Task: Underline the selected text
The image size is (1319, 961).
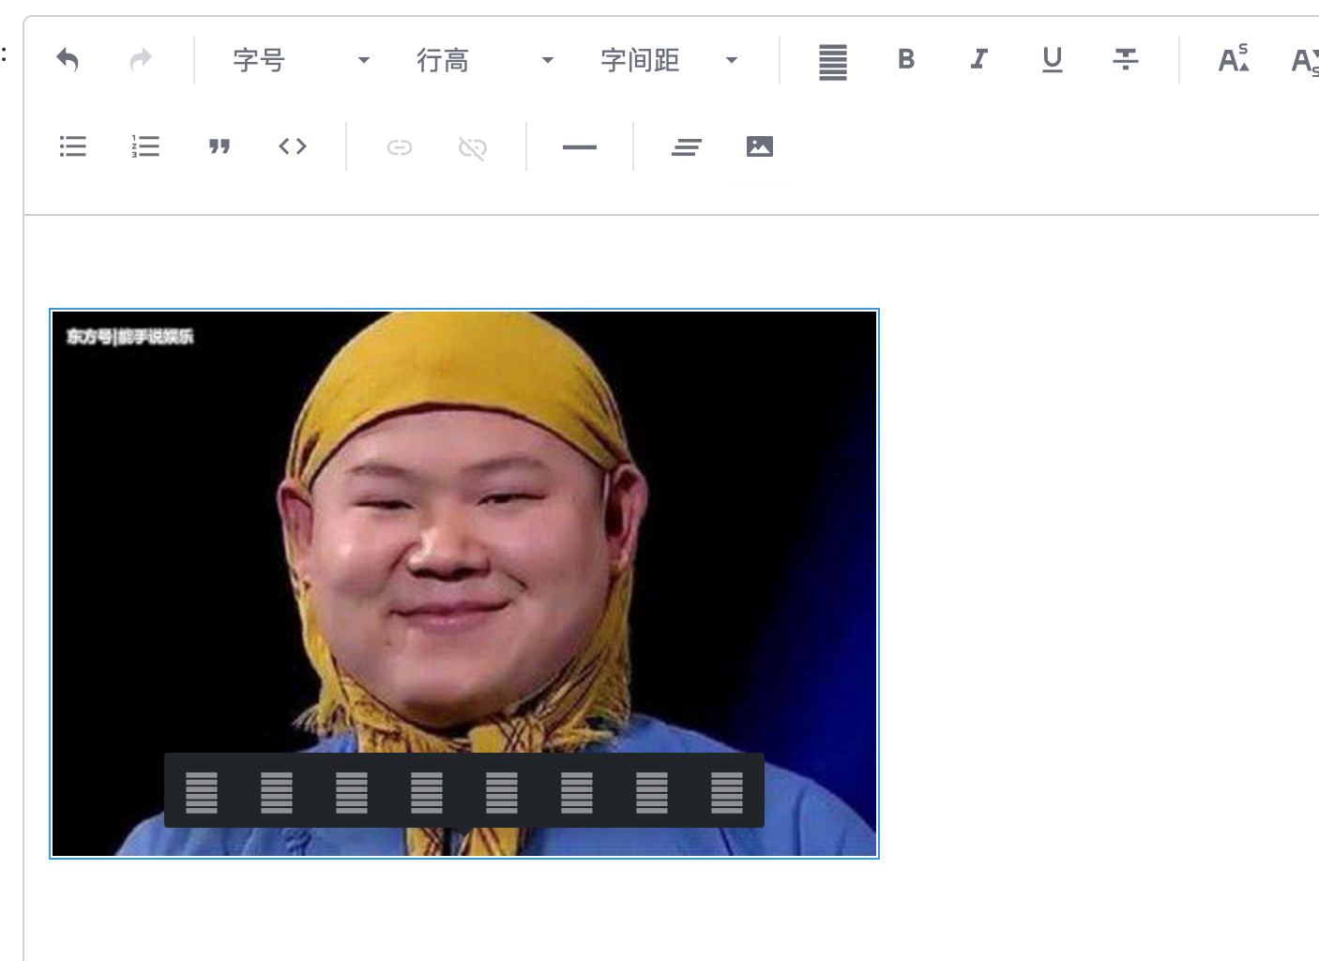Action: (1052, 59)
